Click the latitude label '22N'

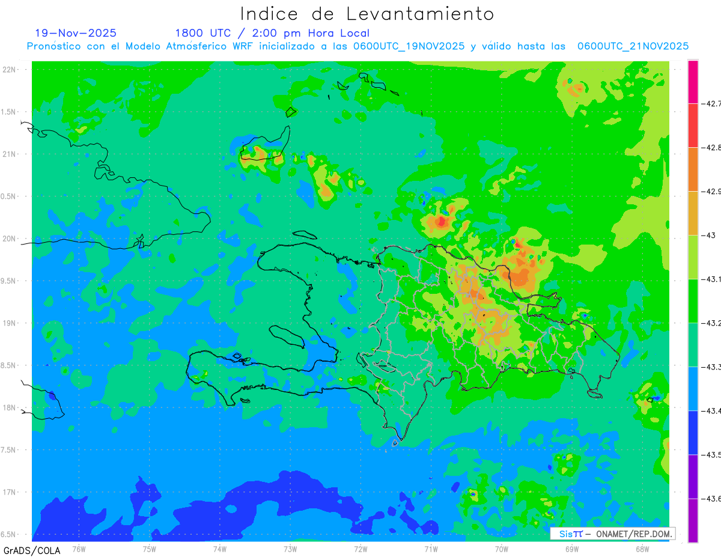click(10, 69)
